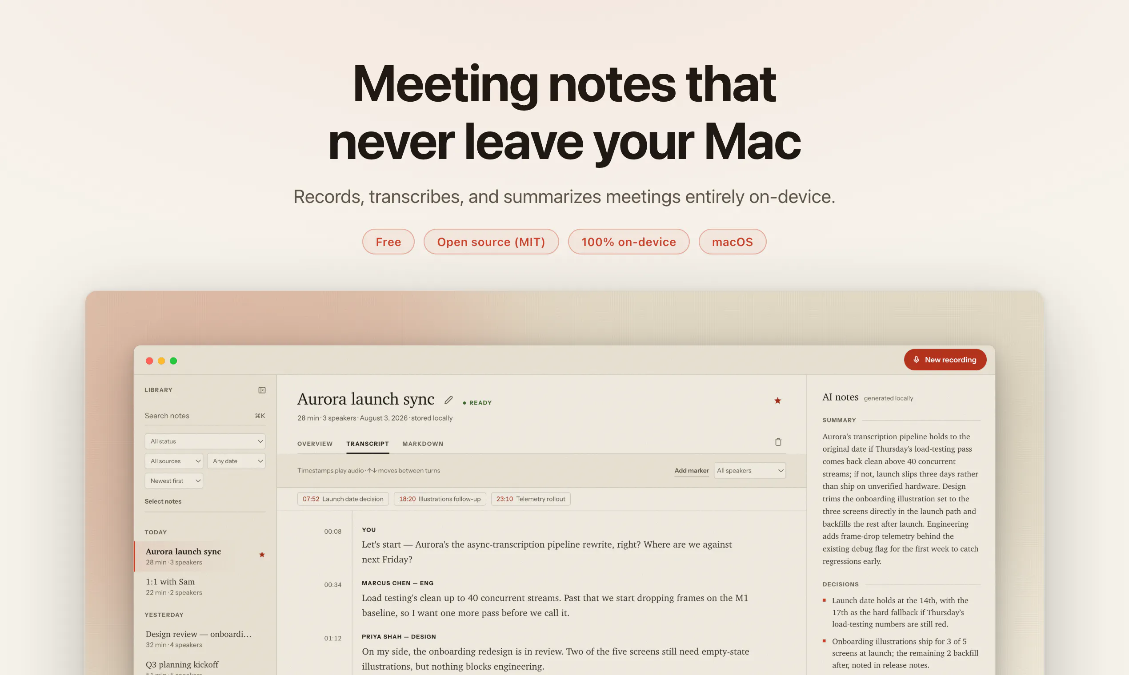Open the All status filter dropdown

[x=205, y=441]
